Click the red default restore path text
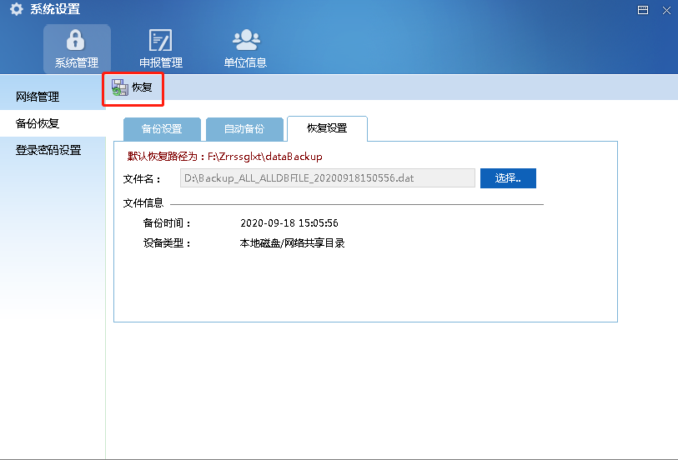 click(x=225, y=157)
